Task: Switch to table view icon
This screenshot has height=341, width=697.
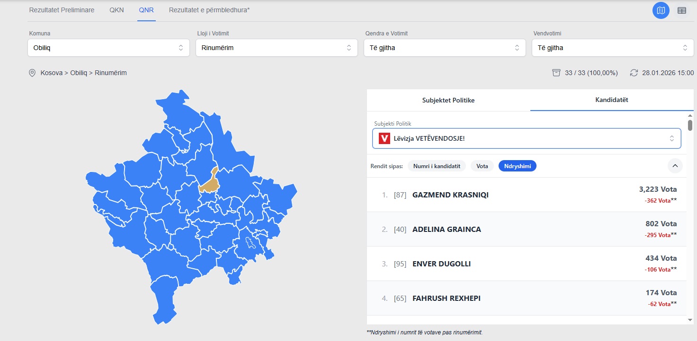Action: click(x=681, y=10)
